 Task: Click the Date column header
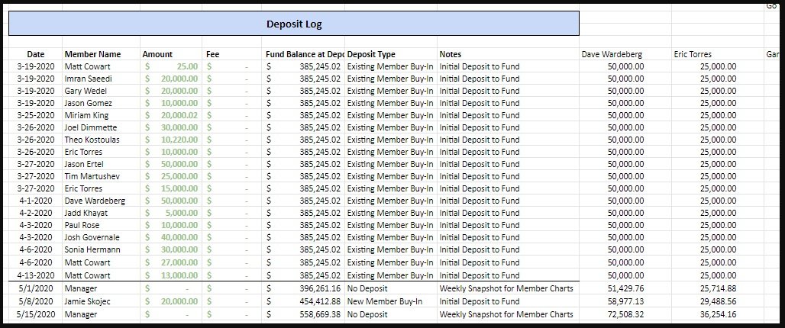pos(36,54)
